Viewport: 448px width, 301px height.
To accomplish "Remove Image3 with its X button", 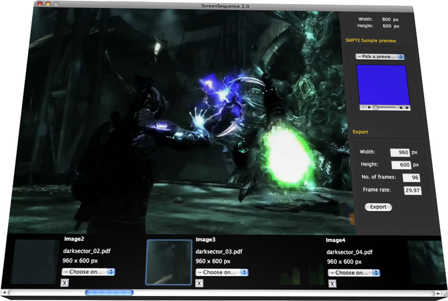I will click(x=199, y=283).
